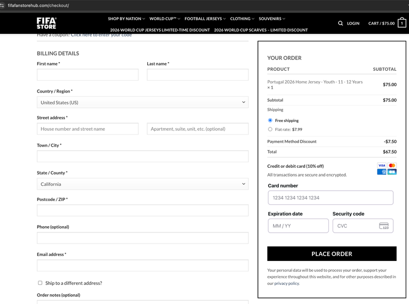This screenshot has width=409, height=304.
Task: Focus the Email address field
Action: point(142,265)
